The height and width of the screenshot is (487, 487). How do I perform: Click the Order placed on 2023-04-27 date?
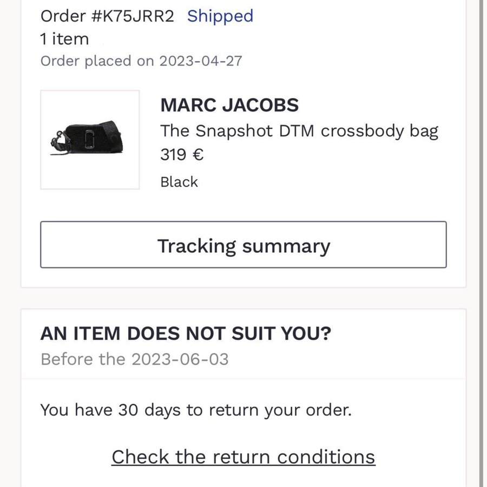(x=141, y=61)
